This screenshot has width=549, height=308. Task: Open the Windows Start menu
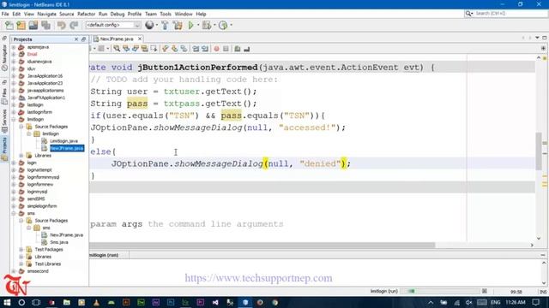point(7,302)
